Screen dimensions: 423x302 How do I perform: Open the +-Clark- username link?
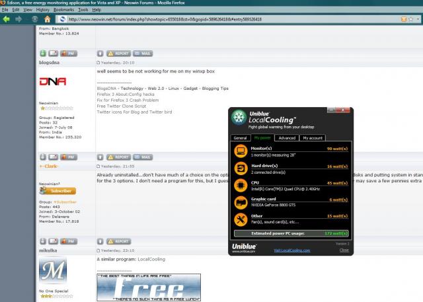(x=48, y=167)
